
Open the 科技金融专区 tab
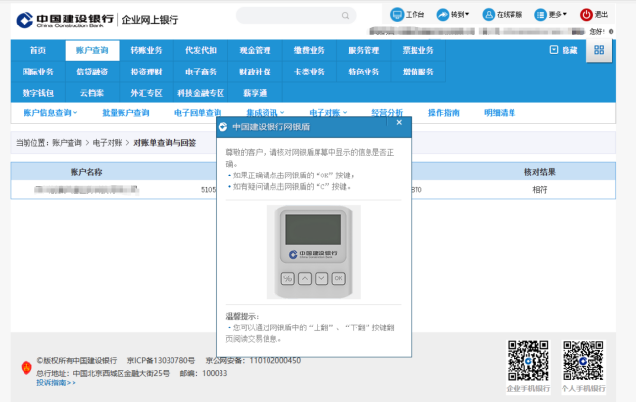click(201, 93)
